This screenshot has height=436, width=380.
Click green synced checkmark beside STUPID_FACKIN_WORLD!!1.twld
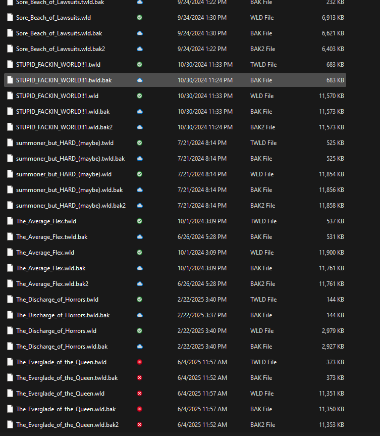point(139,65)
